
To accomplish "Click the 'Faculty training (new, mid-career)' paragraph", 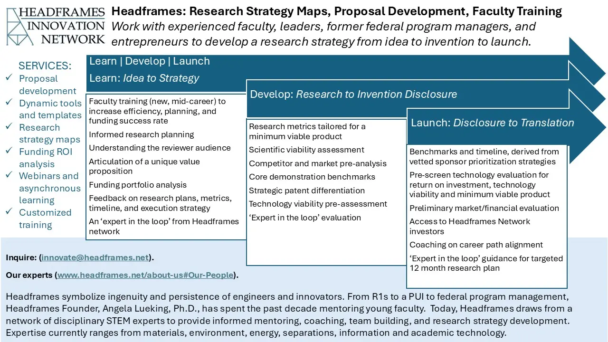I will point(157,111).
